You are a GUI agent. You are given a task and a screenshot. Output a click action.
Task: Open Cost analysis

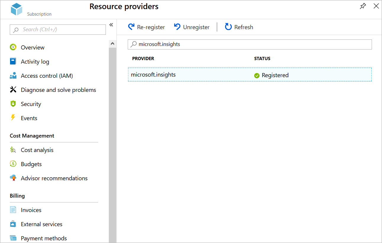coord(37,150)
